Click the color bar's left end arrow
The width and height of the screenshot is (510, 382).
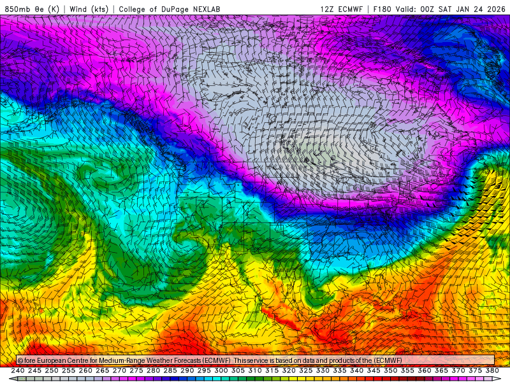13,379
